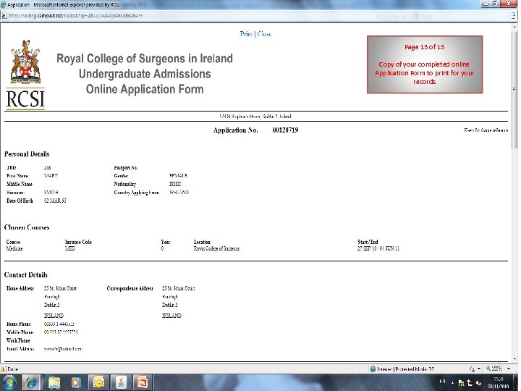The width and height of the screenshot is (521, 391).
Task: Click the college street address line under the header
Action: pos(255,117)
